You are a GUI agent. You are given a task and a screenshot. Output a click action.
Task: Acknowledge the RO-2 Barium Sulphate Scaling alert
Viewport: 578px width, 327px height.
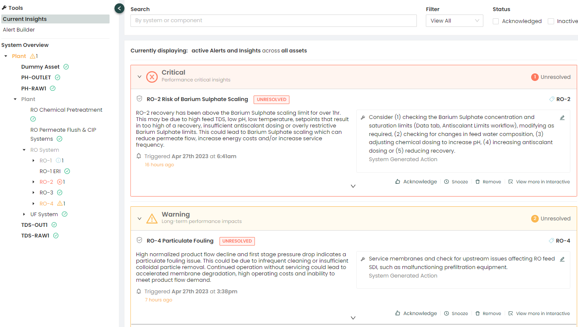coord(416,182)
